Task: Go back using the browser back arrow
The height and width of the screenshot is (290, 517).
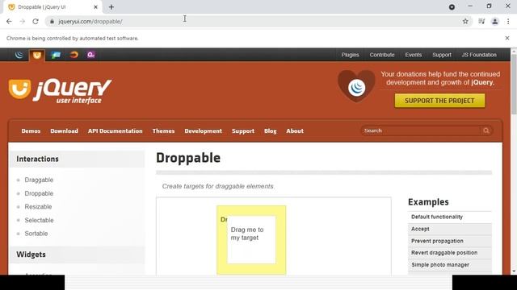Action: [9, 22]
